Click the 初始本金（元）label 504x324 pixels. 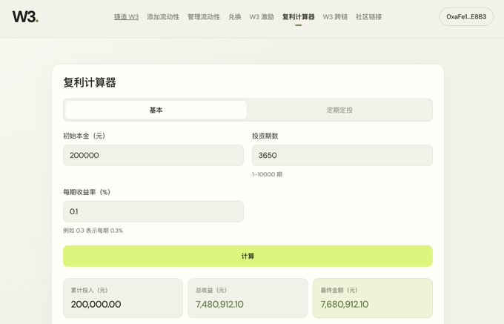pos(84,136)
